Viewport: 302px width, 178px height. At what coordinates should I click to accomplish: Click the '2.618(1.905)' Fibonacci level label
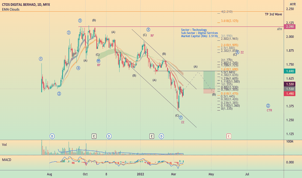tap(229, 45)
